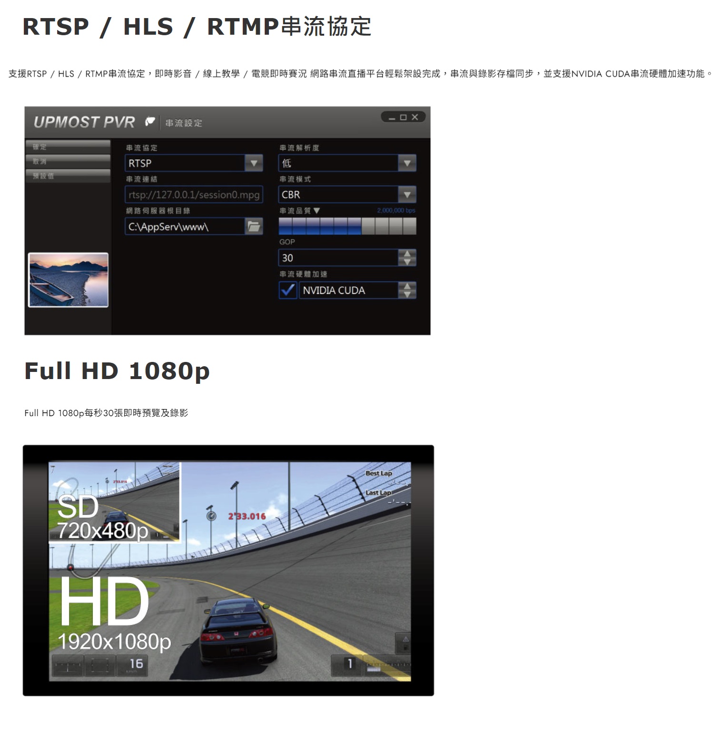Screen dimensions: 714x741
Task: Decrease the GOP value with down arrow
Action: click(407, 262)
